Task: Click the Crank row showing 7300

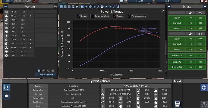Action: pyautogui.click(x=187, y=49)
